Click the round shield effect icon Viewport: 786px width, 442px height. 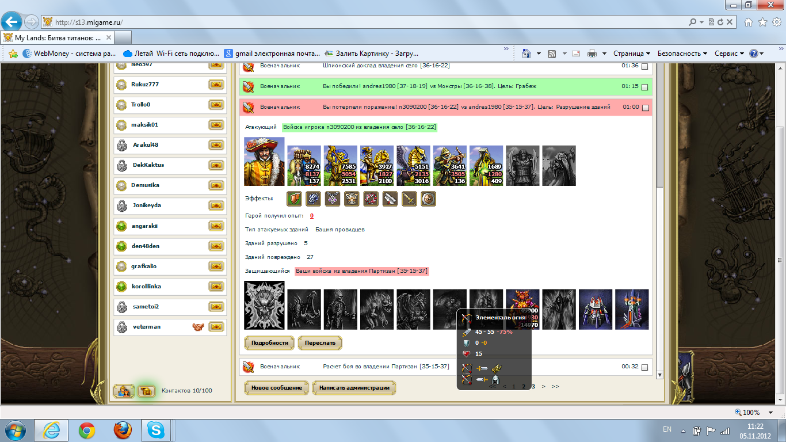(428, 199)
